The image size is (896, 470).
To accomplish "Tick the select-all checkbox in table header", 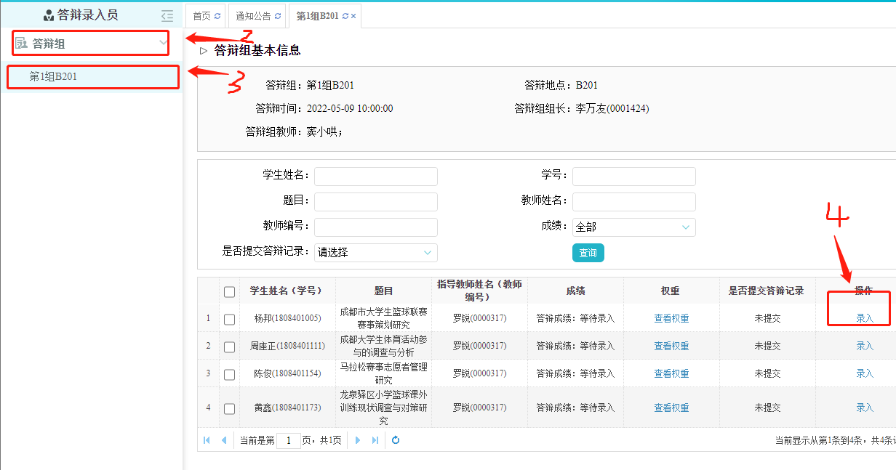I will tap(230, 292).
